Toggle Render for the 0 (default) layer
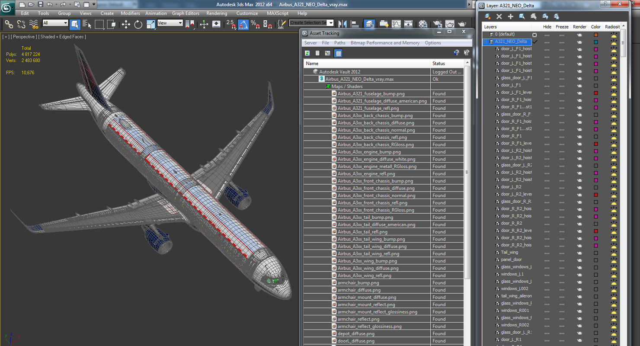Image resolution: width=640 pixels, height=346 pixels. tap(579, 35)
